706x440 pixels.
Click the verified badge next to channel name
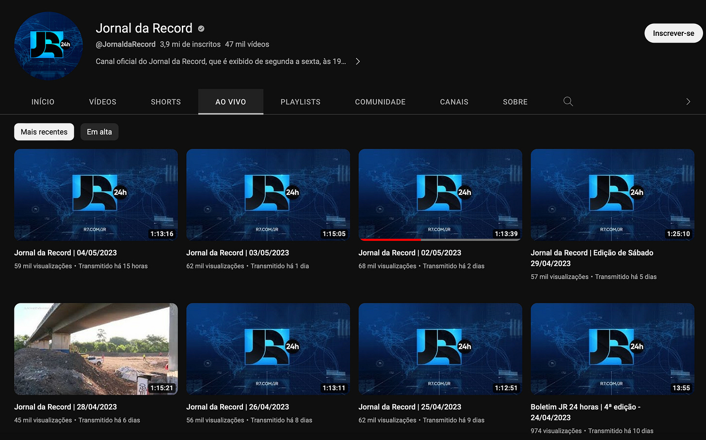[x=201, y=29]
